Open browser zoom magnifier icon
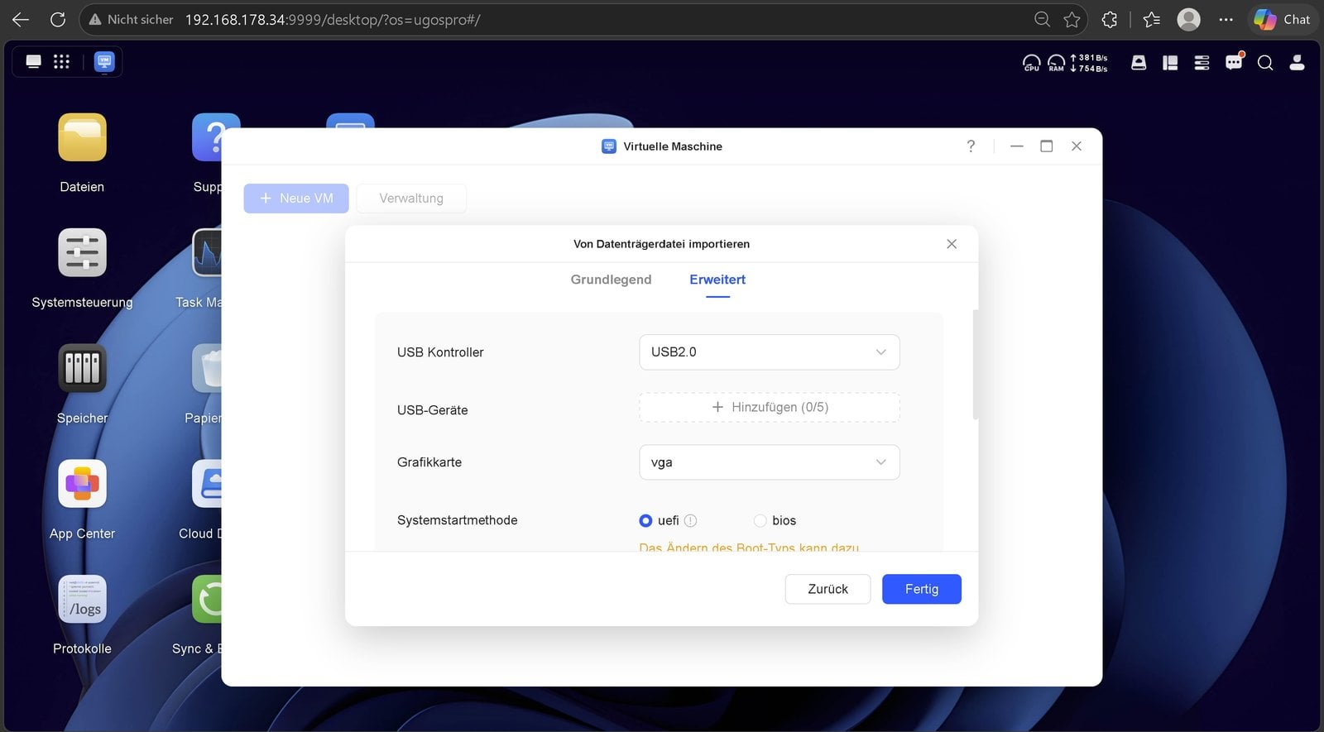The height and width of the screenshot is (732, 1324). [1043, 19]
